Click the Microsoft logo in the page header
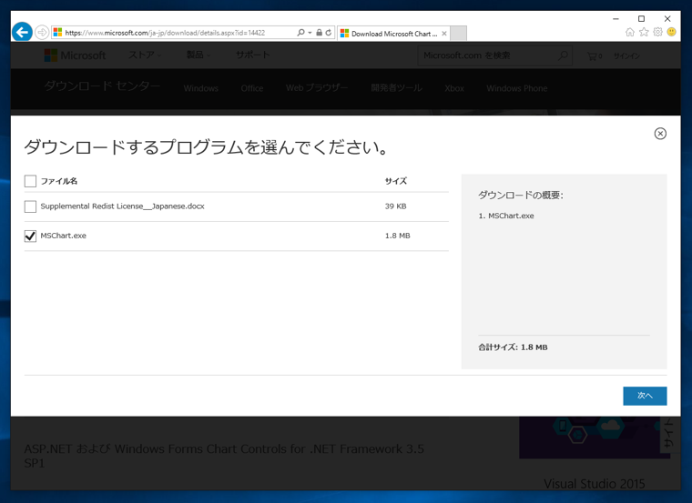 pos(75,55)
